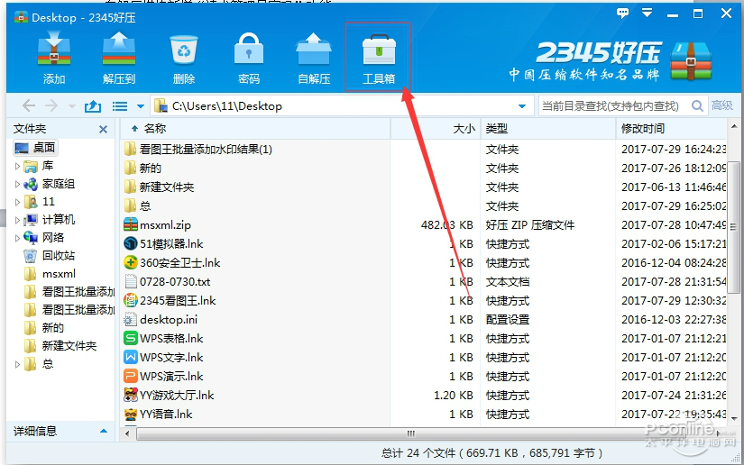Click the vertical scrollbar of file list

[733, 227]
